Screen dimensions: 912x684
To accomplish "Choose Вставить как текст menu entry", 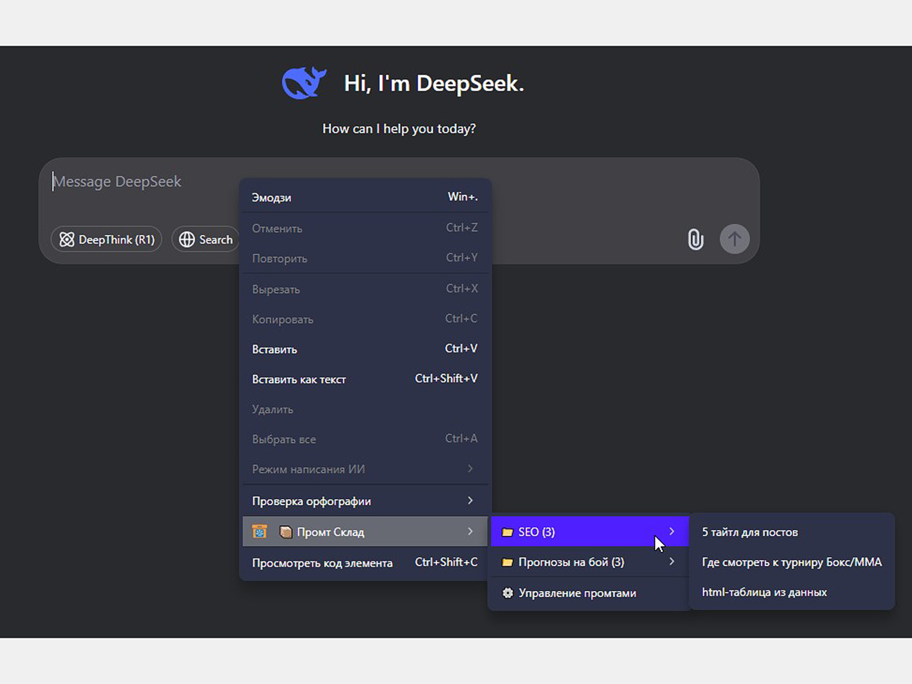I will [x=365, y=379].
